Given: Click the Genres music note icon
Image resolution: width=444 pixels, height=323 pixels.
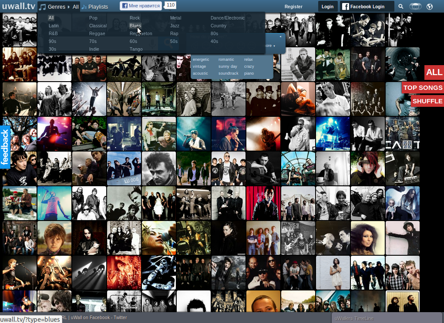Looking at the screenshot, I should point(42,7).
